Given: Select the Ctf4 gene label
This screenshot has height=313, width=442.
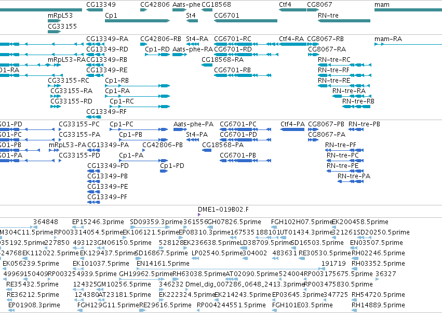Looking at the screenshot, I should 285,5.
